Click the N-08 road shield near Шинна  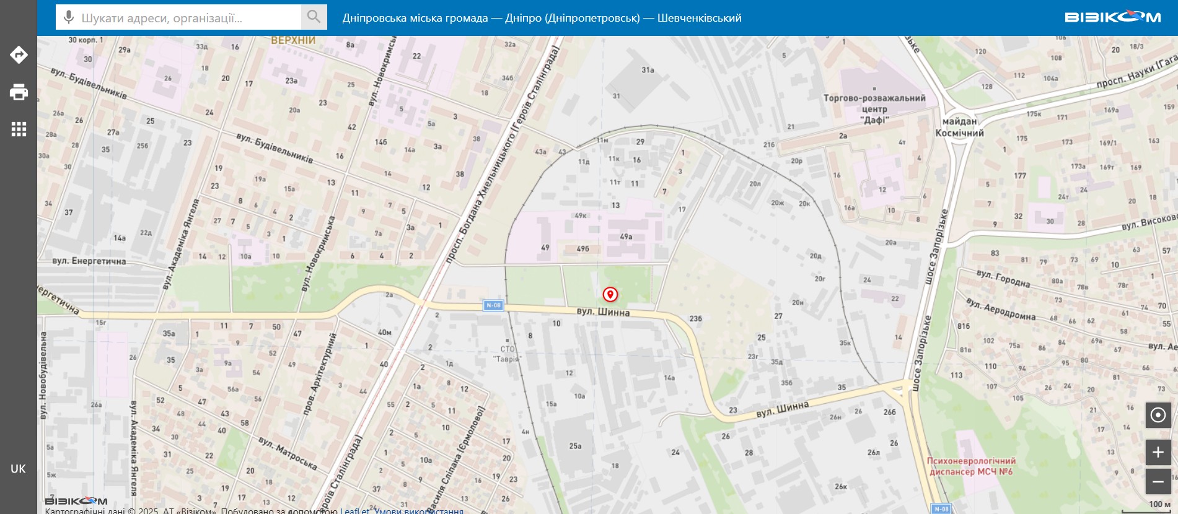click(x=493, y=305)
